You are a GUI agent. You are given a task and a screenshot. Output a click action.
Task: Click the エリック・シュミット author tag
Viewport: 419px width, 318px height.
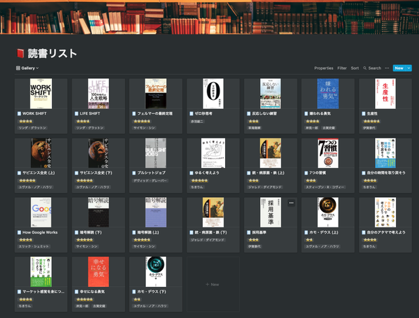pyautogui.click(x=34, y=246)
